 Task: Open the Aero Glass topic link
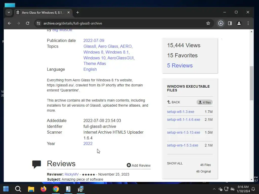pyautogui.click(x=108, y=46)
